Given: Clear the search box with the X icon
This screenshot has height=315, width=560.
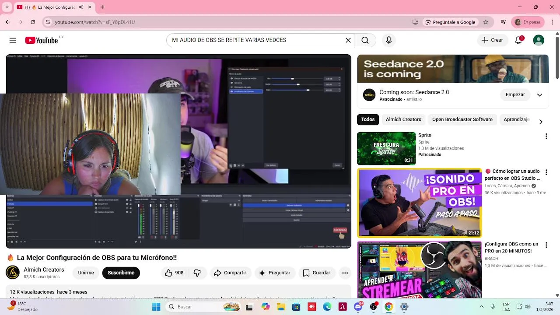Looking at the screenshot, I should click(x=348, y=40).
